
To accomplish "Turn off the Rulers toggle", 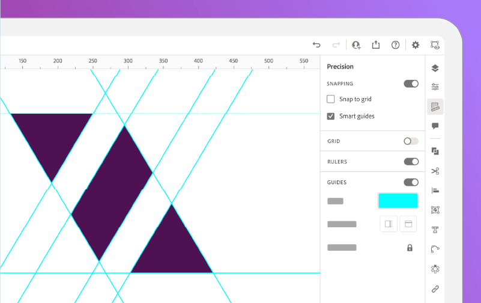I will [x=411, y=162].
